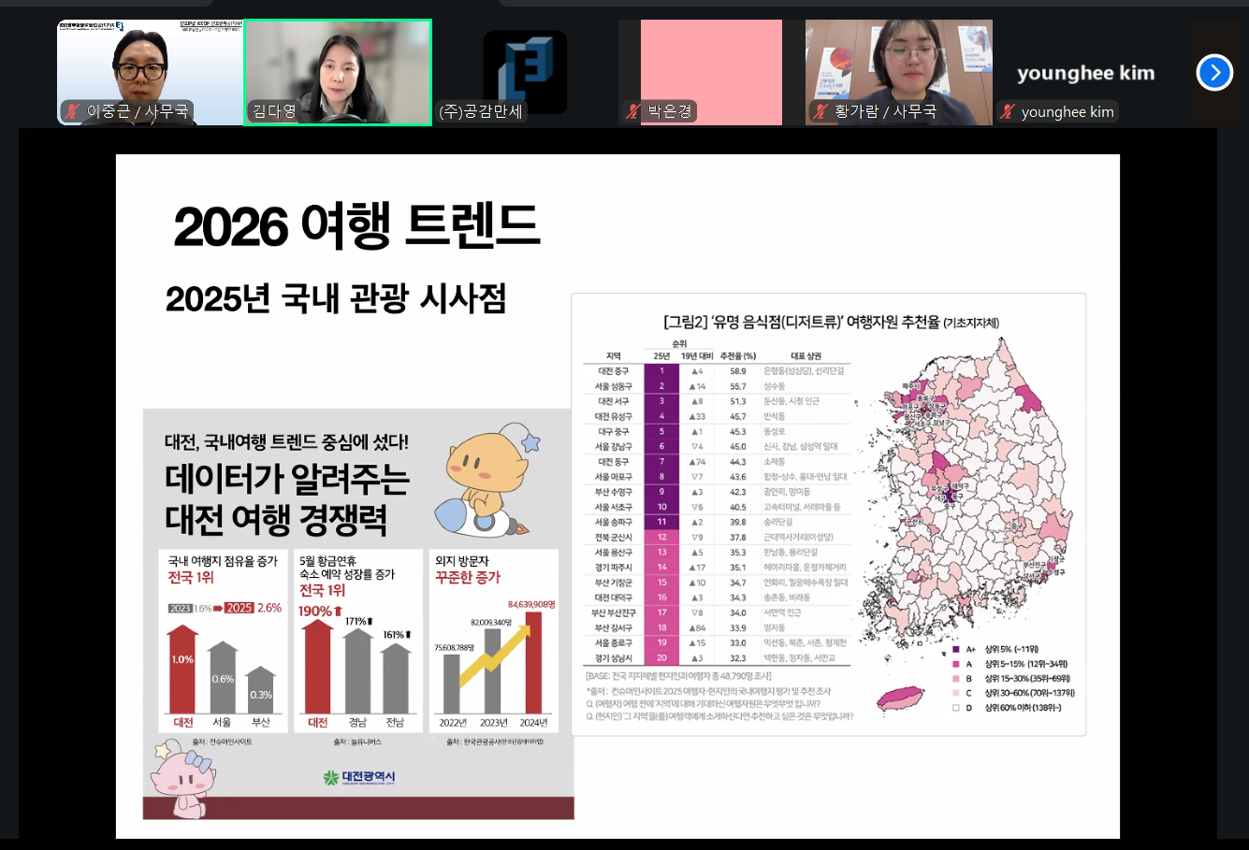Viewport: 1249px width, 850px height.
Task: Click the '[BASE: ...48,790명 조사]' footnote
Action: coord(679,676)
